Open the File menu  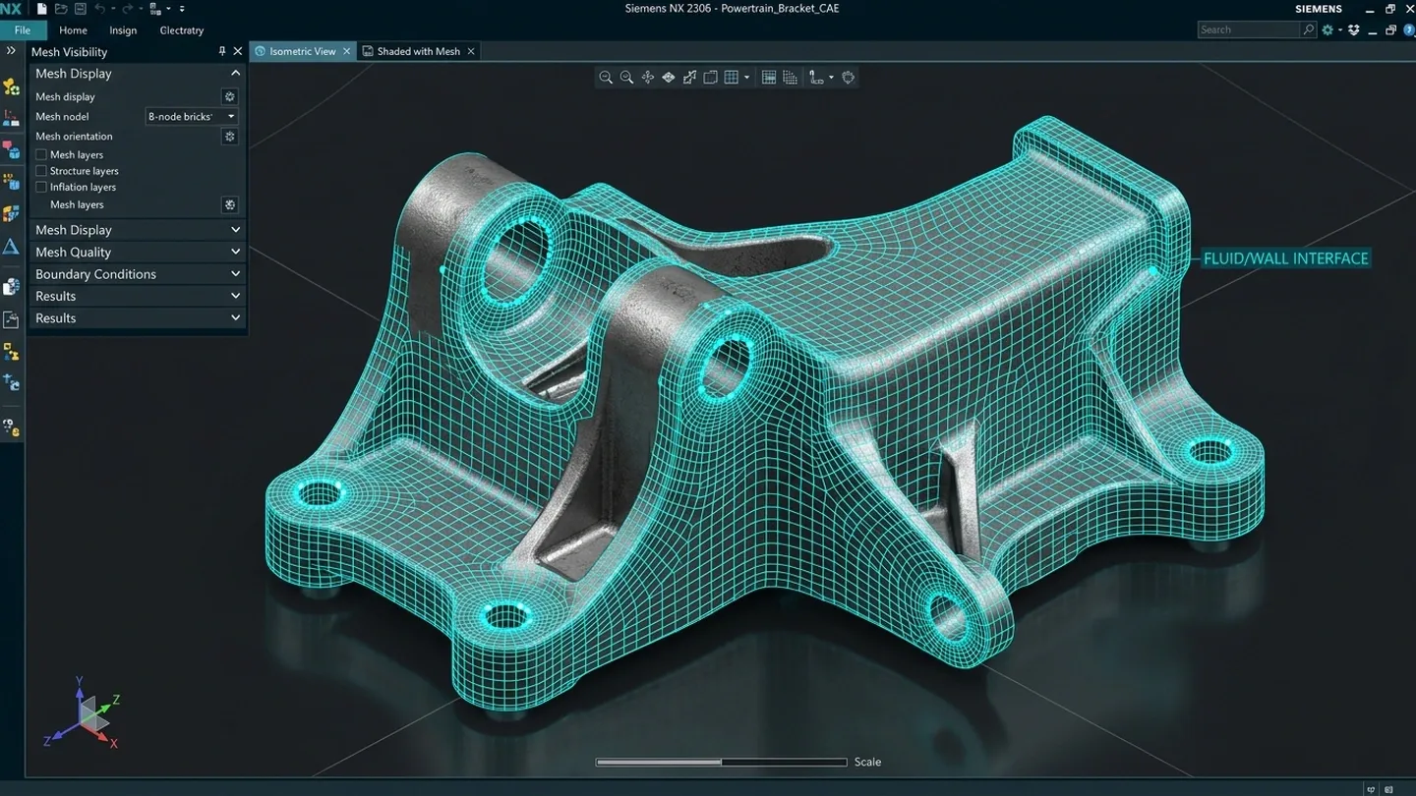[22, 30]
